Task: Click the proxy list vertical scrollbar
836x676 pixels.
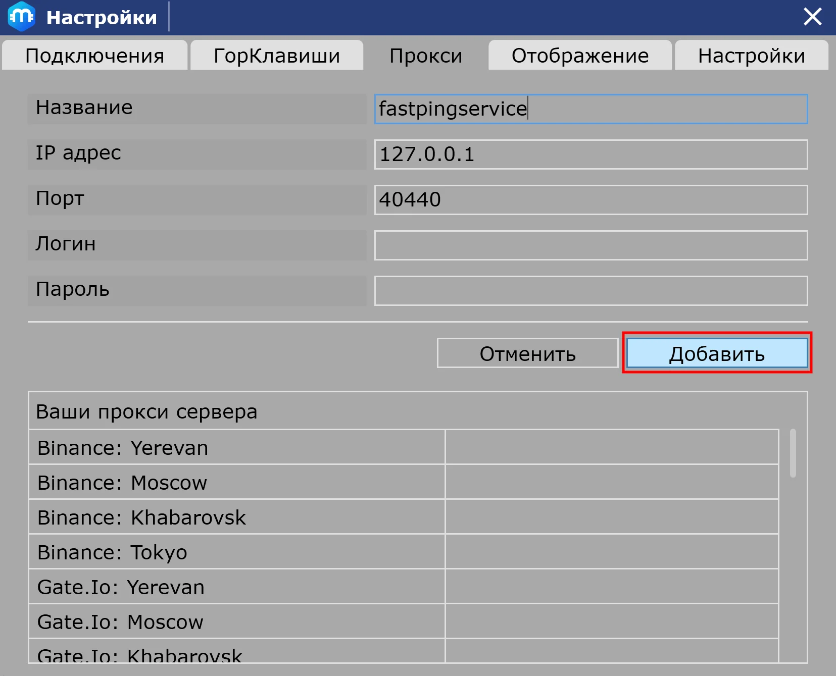Action: click(x=793, y=453)
